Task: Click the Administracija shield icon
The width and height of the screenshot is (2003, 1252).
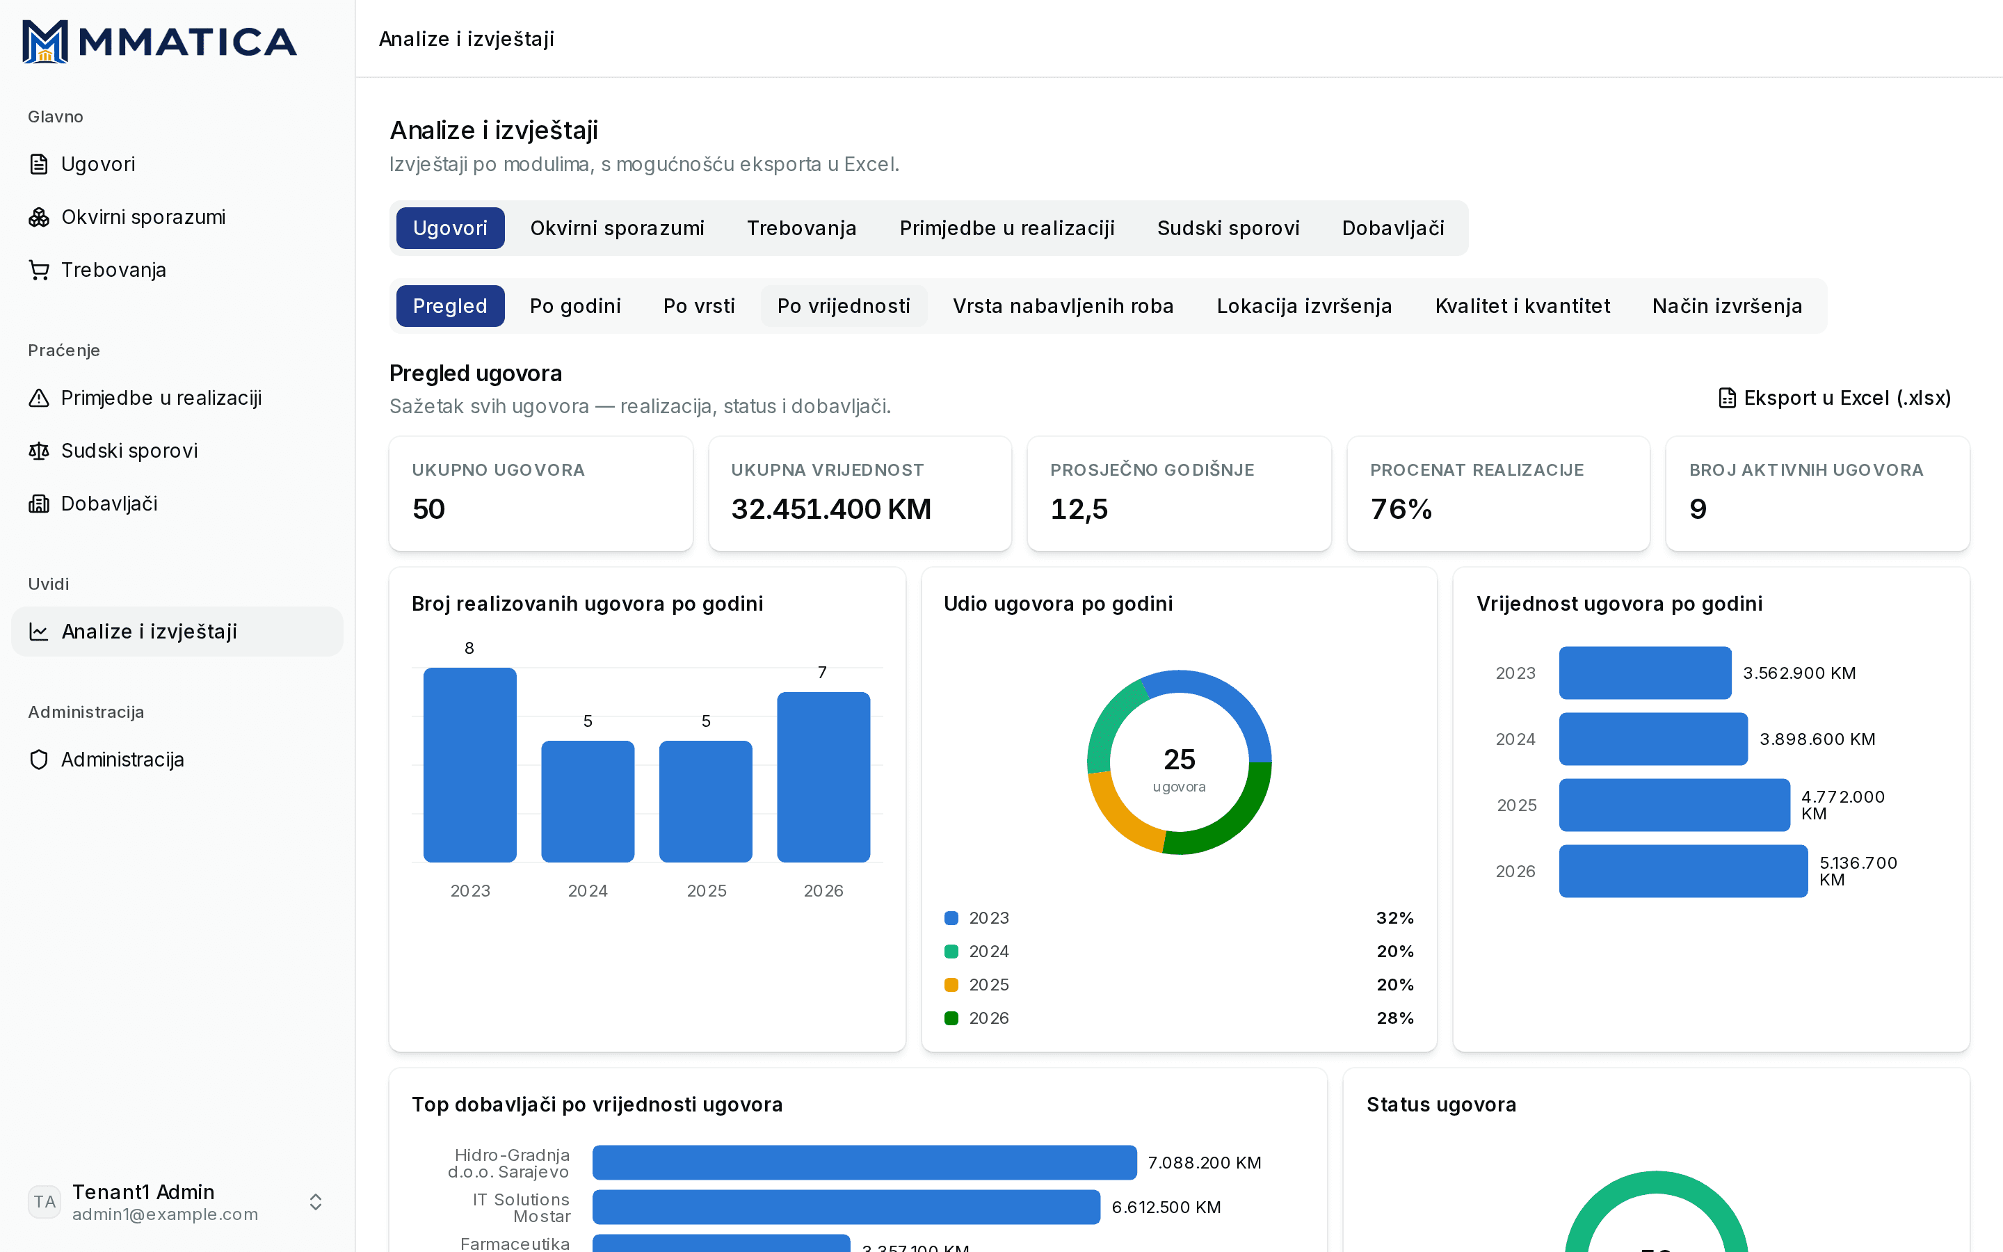Action: 39,760
